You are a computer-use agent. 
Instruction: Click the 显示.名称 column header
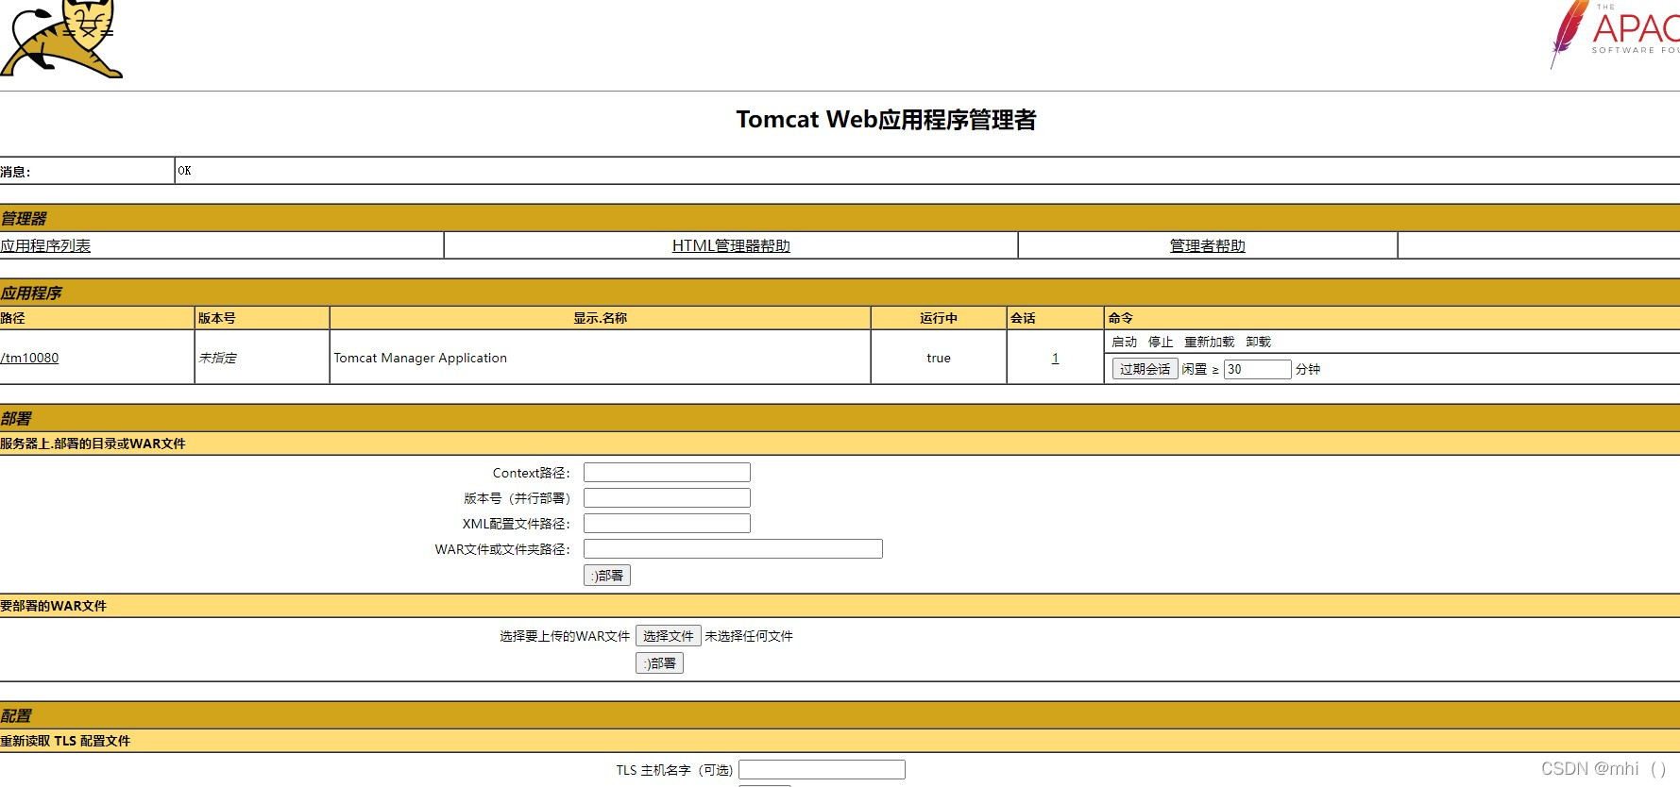click(600, 318)
